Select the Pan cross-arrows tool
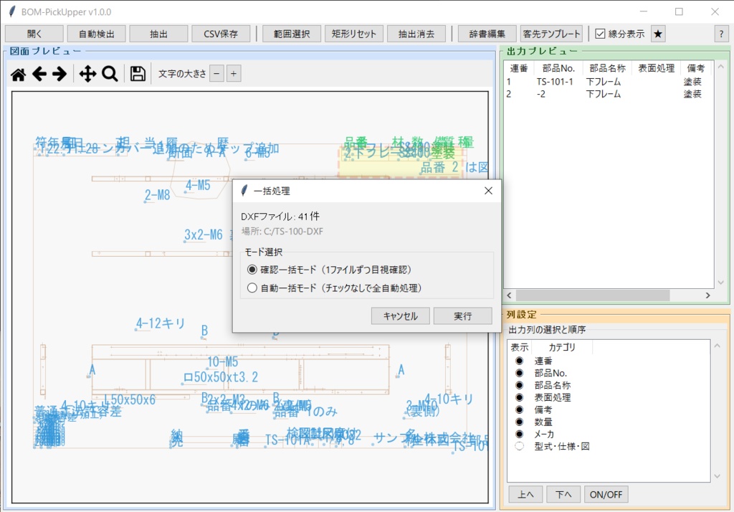 (87, 74)
